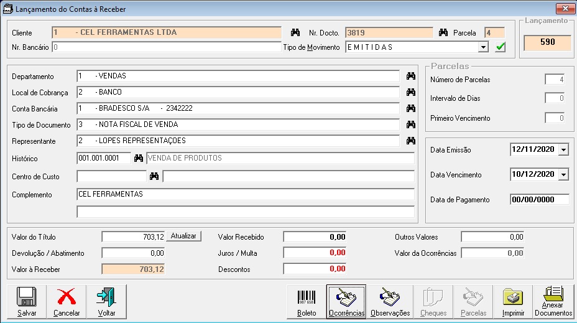Open the Ocorrências button
577x323 pixels.
point(346,302)
